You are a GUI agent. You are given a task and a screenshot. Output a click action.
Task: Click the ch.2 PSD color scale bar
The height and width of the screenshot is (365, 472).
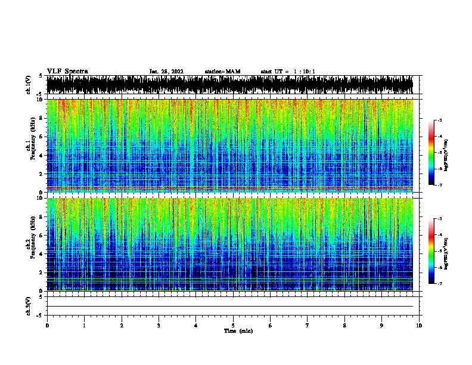[431, 251]
